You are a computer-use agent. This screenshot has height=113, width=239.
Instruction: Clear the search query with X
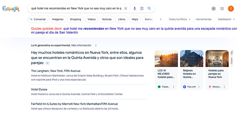(126, 8)
